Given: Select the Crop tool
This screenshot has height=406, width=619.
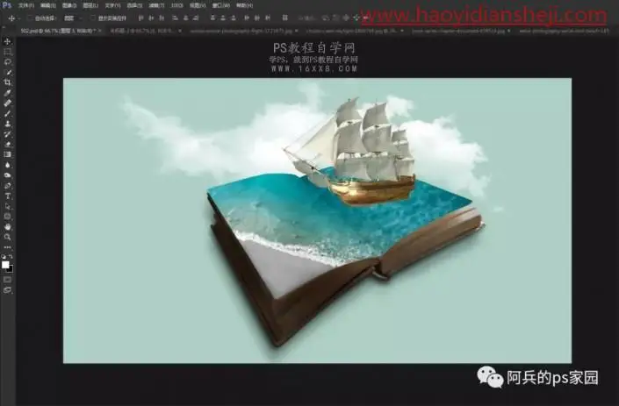Looking at the screenshot, I should (8, 82).
